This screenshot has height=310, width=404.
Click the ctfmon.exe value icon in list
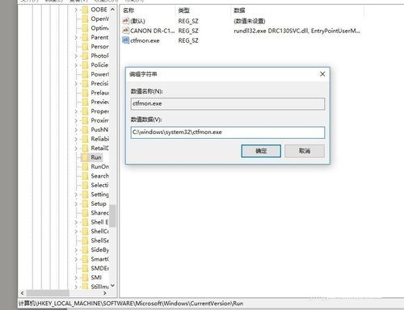click(x=125, y=40)
